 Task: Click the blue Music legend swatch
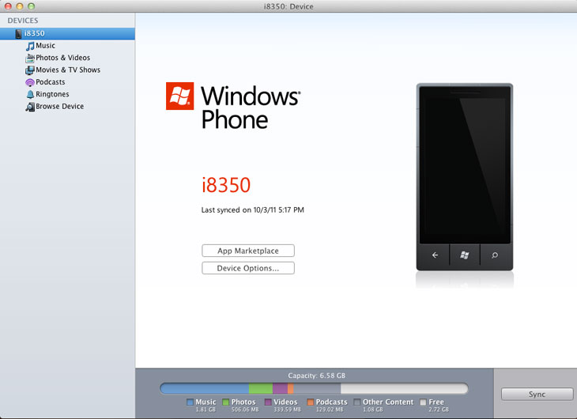tap(190, 402)
